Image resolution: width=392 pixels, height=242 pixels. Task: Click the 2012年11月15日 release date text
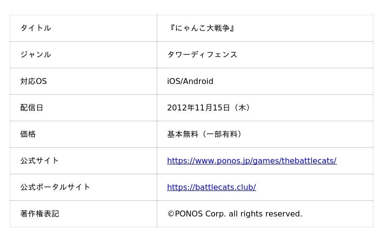(x=198, y=108)
